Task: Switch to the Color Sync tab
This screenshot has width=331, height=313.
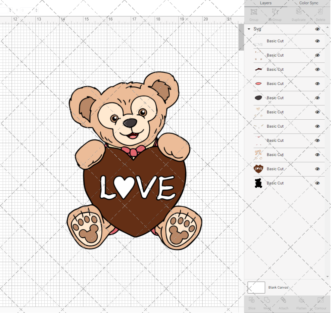Action: (308, 3)
